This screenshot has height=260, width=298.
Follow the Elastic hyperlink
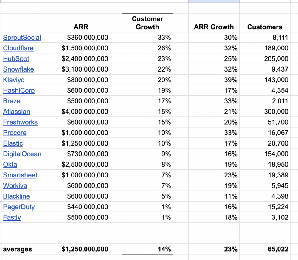click(x=13, y=143)
